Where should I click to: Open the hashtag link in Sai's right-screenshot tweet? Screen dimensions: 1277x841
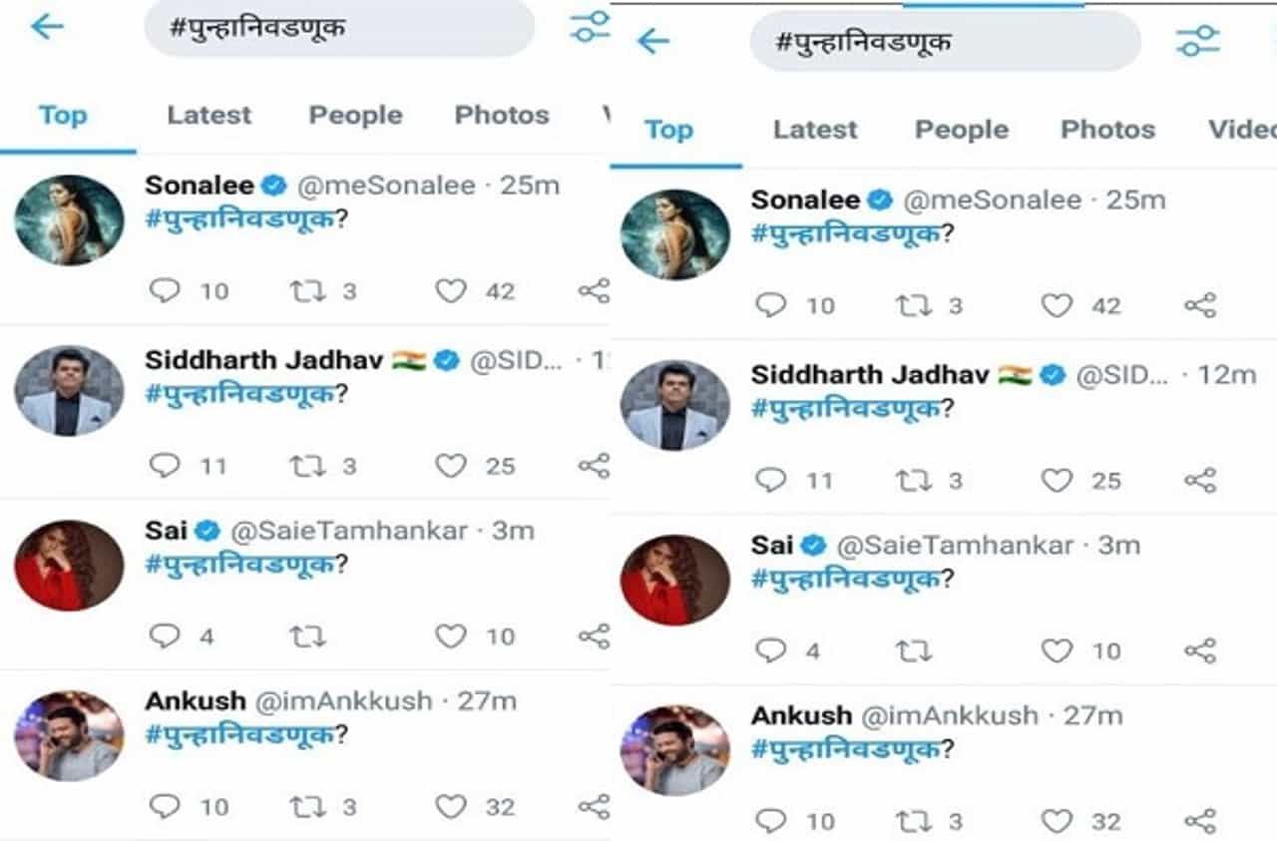846,579
